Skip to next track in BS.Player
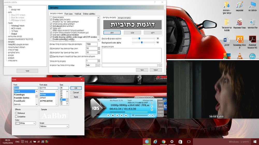Image resolution: width=259 pixels, height=145 pixels. 121,115
